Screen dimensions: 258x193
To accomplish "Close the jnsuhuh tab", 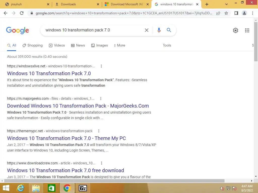I will click(48, 4).
